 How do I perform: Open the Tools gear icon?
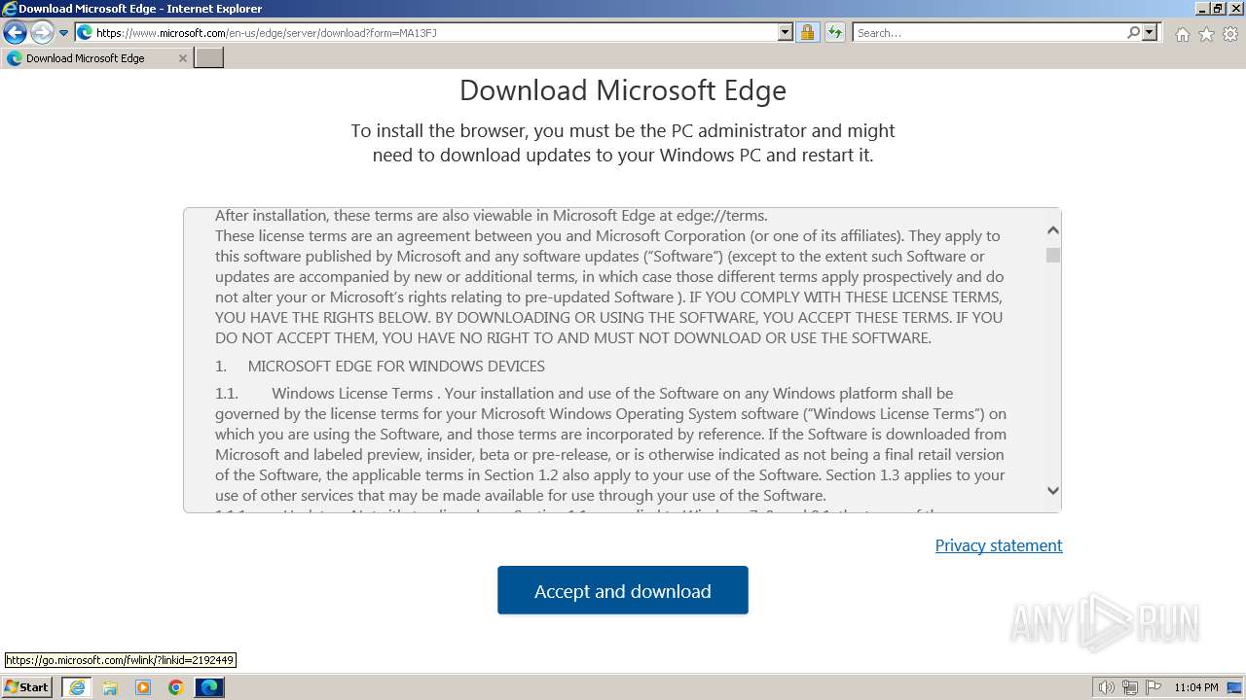click(x=1230, y=34)
